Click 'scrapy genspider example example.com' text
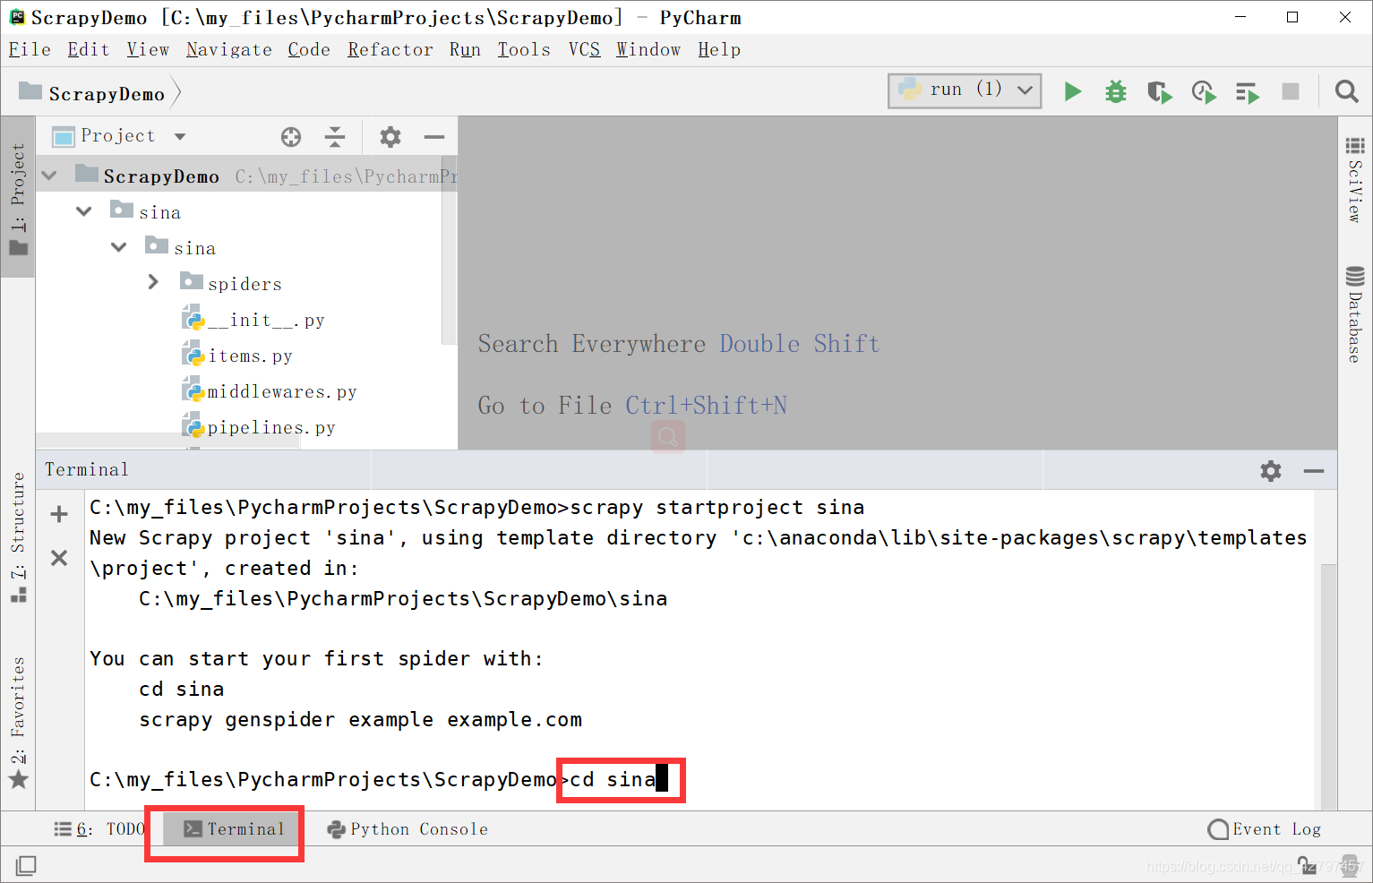The height and width of the screenshot is (883, 1373). [x=360, y=719]
